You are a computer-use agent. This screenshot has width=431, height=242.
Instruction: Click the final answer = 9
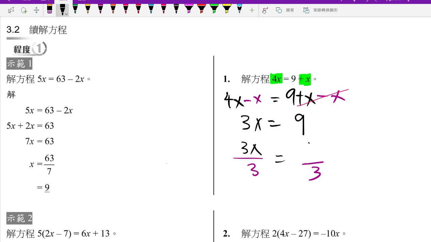pyautogui.click(x=43, y=188)
